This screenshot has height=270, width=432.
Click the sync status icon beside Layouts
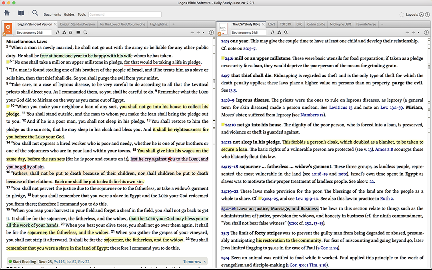click(x=402, y=15)
